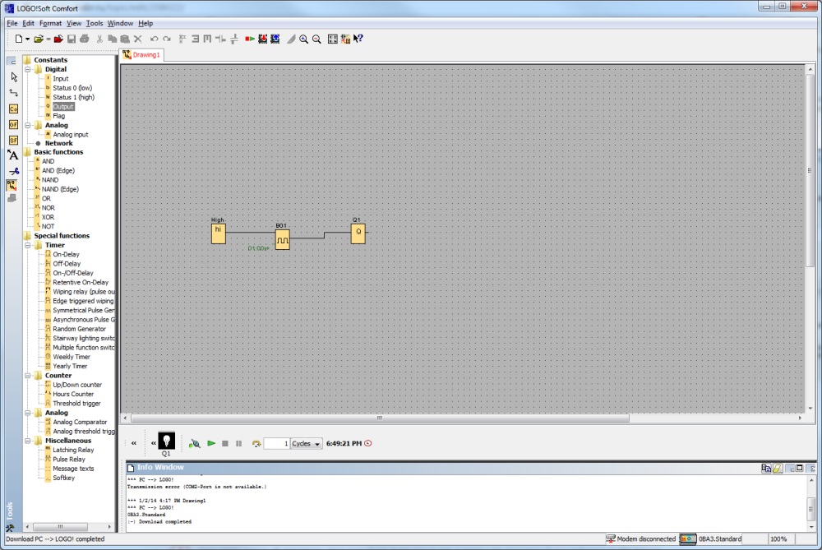
Task: Open the Window menu
Action: (120, 24)
